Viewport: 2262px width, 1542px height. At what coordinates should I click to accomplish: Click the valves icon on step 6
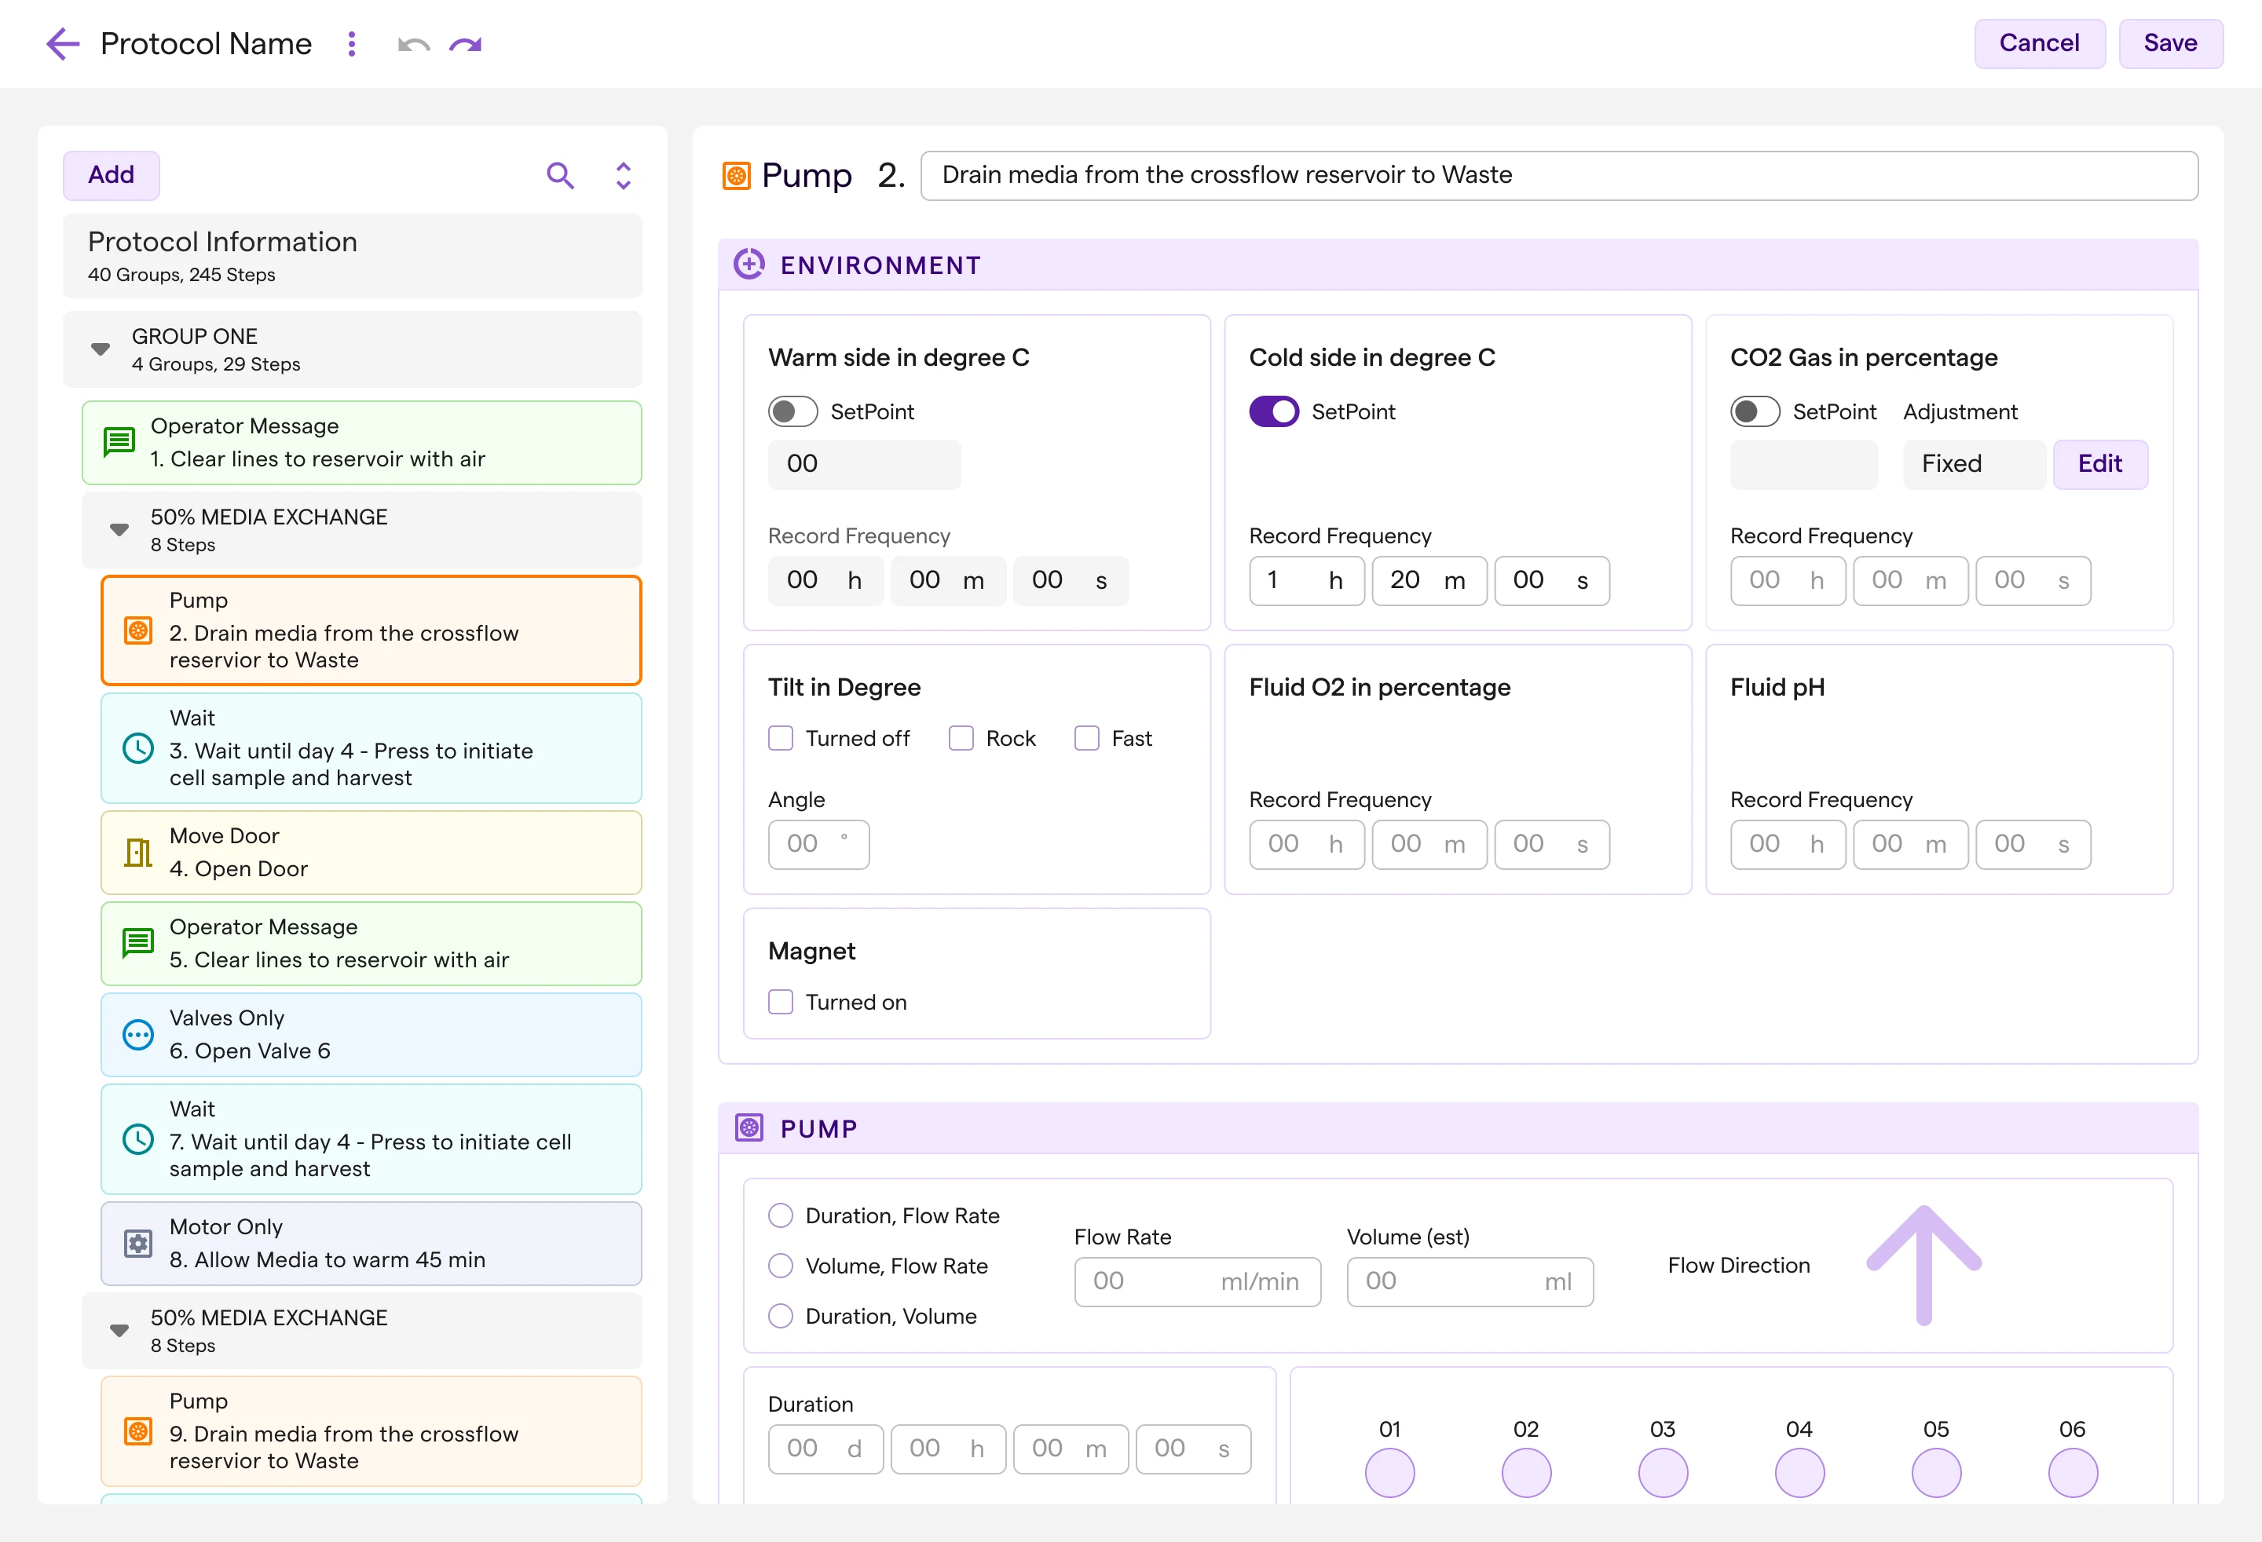coord(138,1034)
